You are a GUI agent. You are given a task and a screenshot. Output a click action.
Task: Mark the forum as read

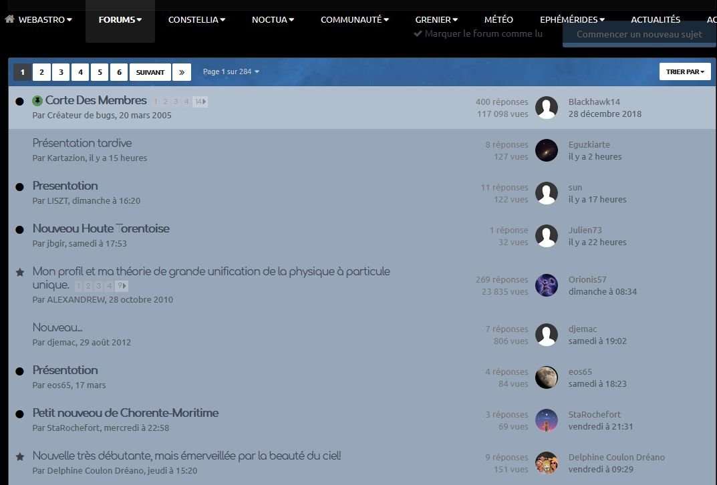point(478,34)
